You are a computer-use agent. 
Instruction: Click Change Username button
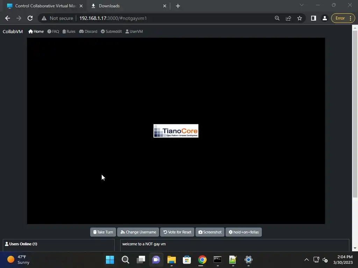(x=138, y=232)
